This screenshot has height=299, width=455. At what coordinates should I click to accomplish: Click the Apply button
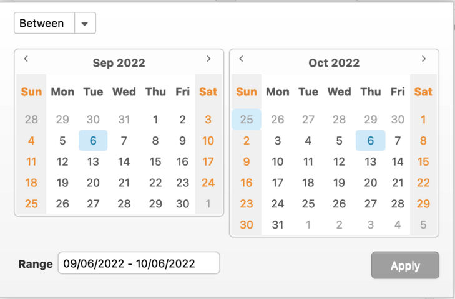click(x=405, y=265)
